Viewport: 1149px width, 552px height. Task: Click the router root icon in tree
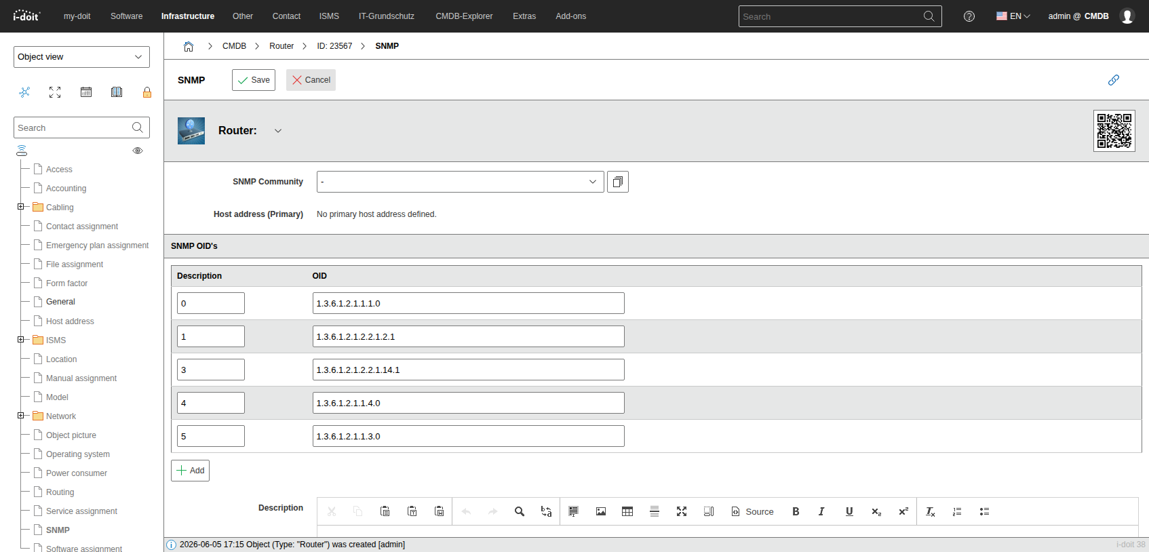click(22, 151)
